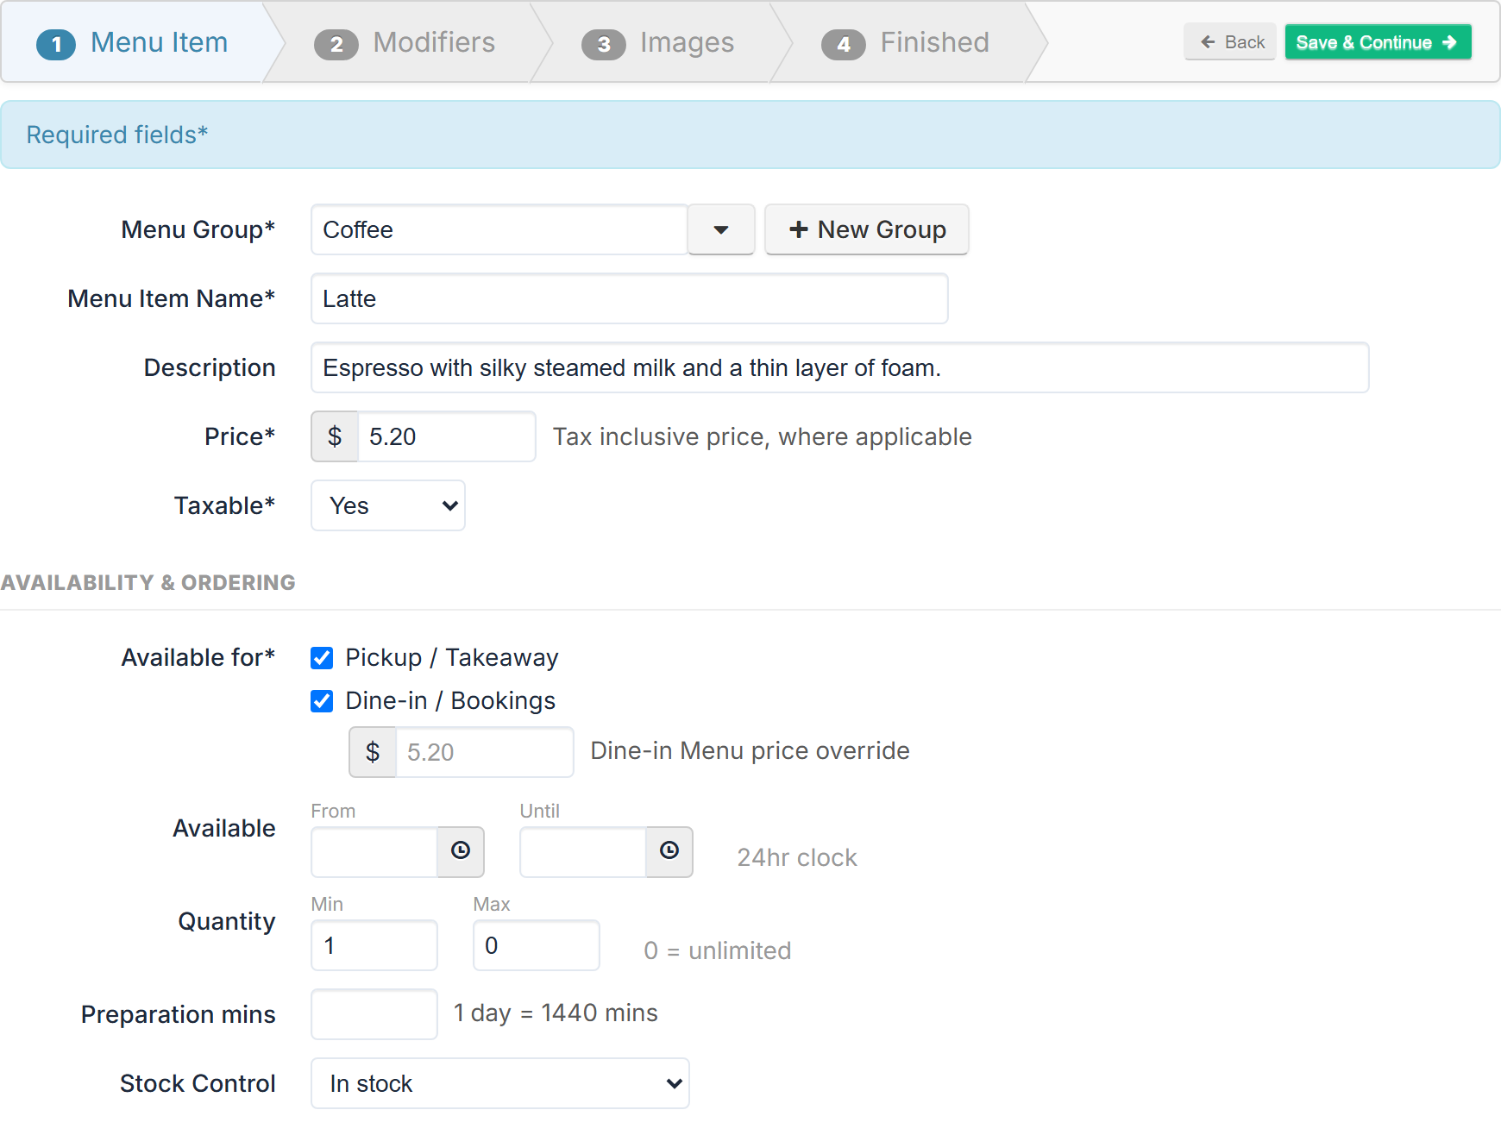Screen dimensions: 1501x1135
Task: Toggle the Pickup / Takeaway checkbox
Action: (322, 658)
